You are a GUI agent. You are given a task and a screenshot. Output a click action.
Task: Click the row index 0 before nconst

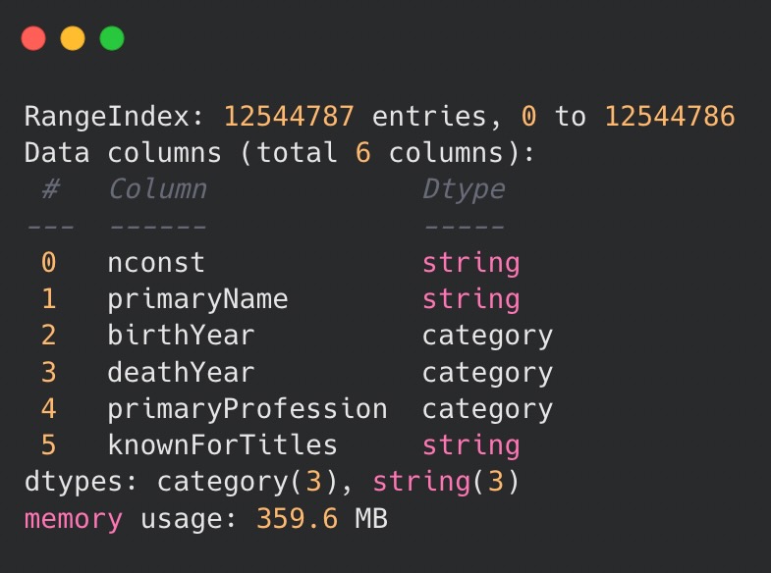[49, 262]
